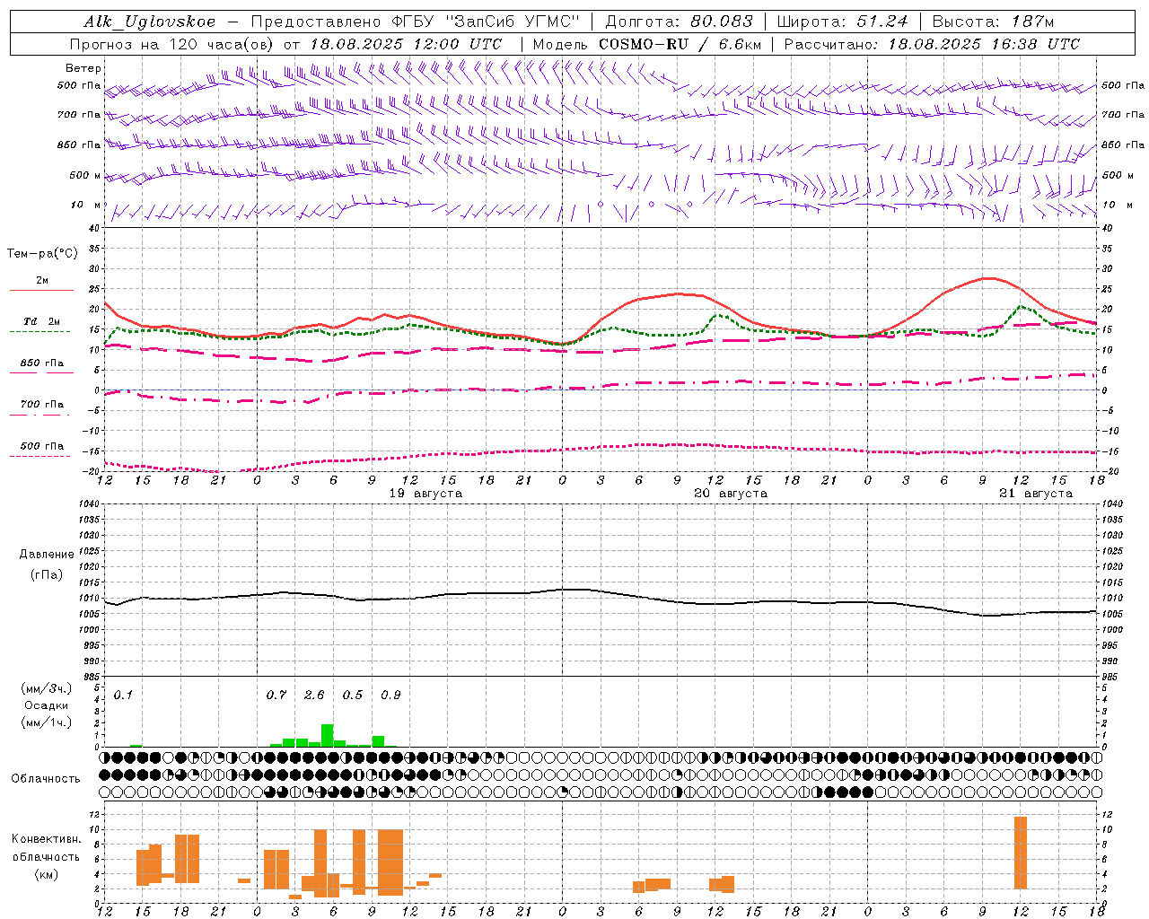Click the 20 августа date label
This screenshot has height=919, width=1149.
coord(731,494)
